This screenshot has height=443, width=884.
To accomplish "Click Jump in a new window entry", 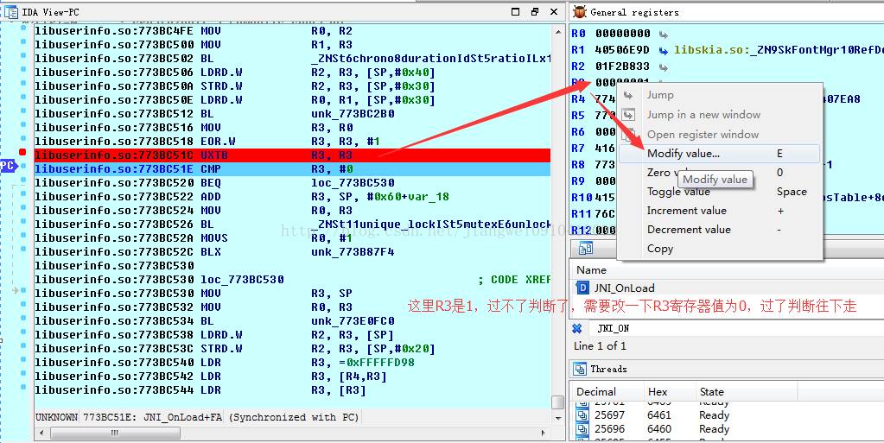I will point(719,115).
